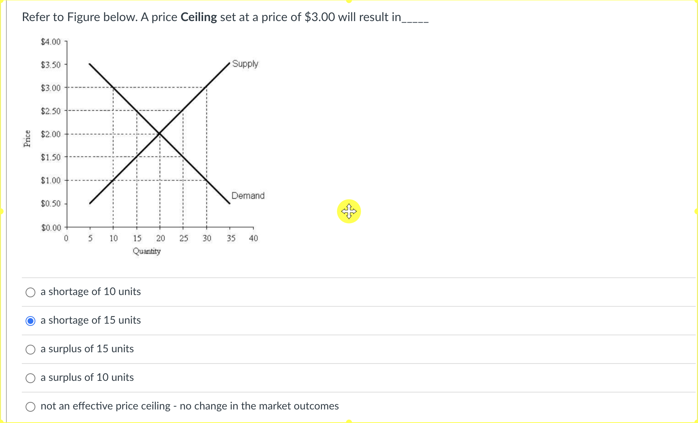
Task: Click the '$3.00' label on the price axis
Action: [x=51, y=88]
